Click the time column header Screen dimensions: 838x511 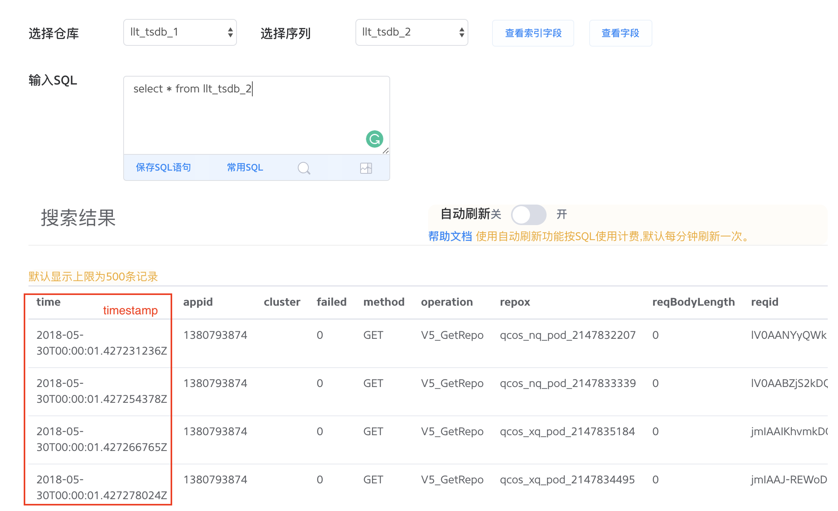(49, 302)
